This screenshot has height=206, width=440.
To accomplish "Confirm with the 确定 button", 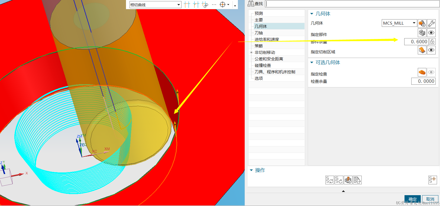I will pyautogui.click(x=413, y=199).
